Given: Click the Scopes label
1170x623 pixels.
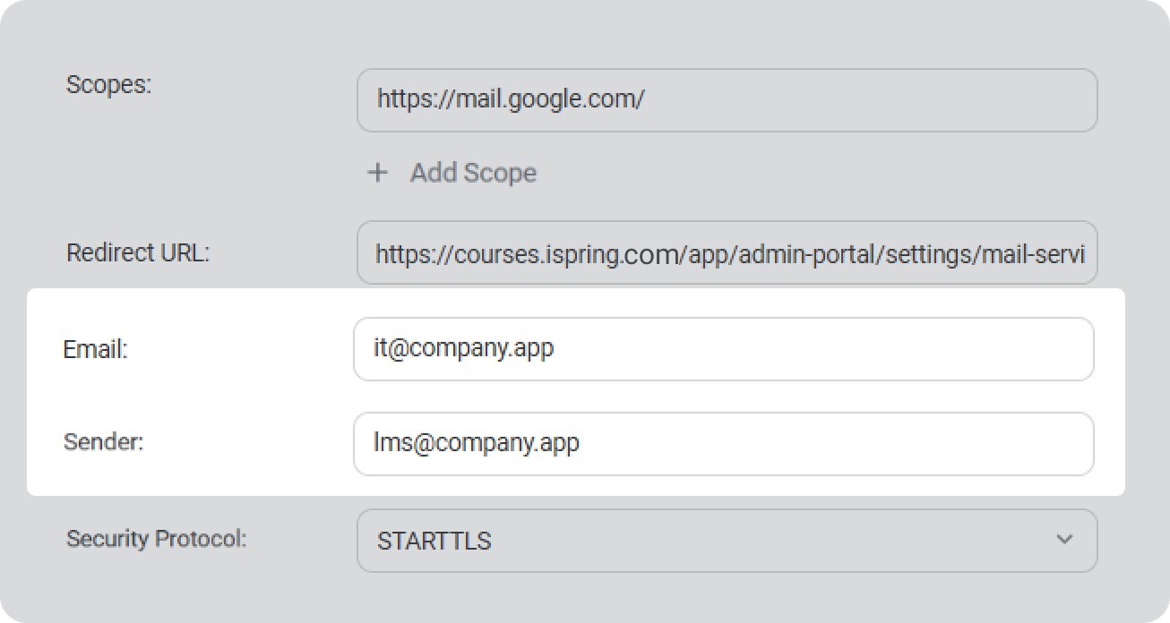Looking at the screenshot, I should point(109,86).
